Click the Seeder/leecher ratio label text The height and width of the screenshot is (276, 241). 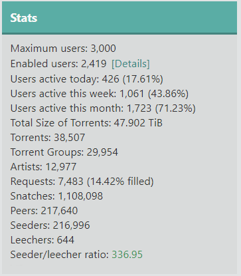[x=60, y=255]
